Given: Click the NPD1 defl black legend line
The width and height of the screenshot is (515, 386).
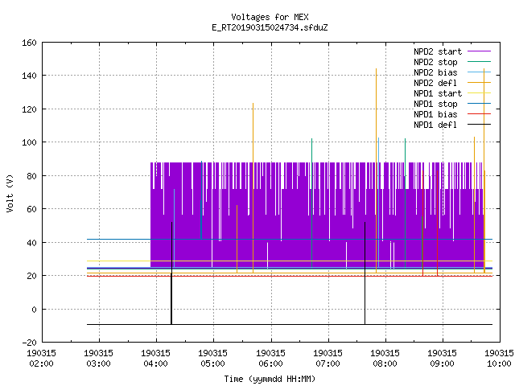Looking at the screenshot, I should [x=479, y=125].
